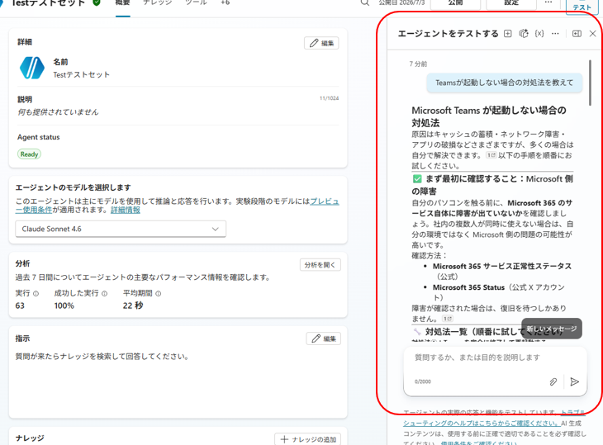The image size is (603, 445).
Task: Open the test panel more options ellipsis
Action: 555,34
